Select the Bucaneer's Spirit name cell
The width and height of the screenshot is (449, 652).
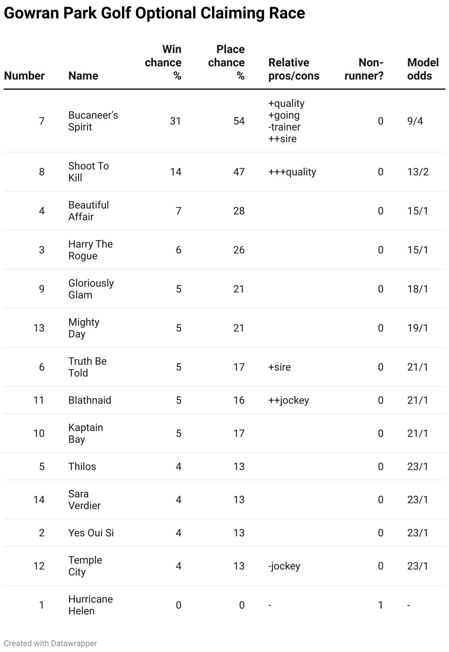(x=93, y=121)
